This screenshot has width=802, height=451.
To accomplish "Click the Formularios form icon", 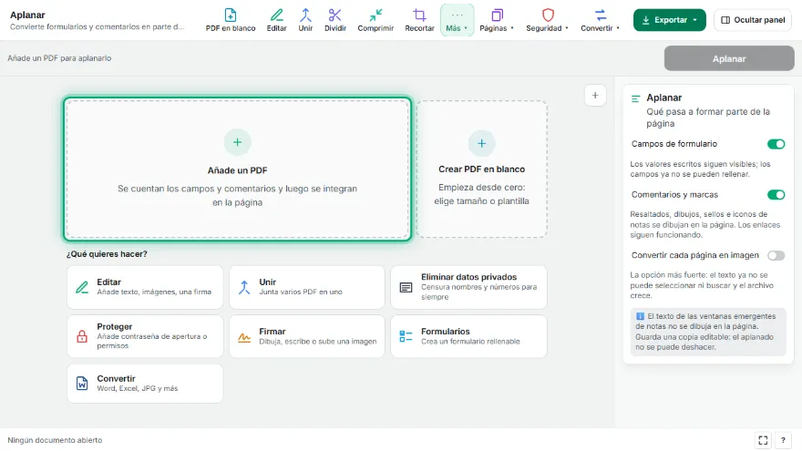I will [406, 336].
